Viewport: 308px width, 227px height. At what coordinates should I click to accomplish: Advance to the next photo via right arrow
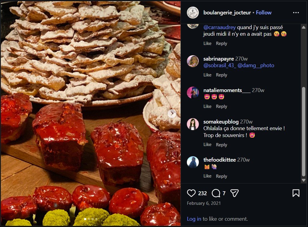pyautogui.click(x=172, y=113)
